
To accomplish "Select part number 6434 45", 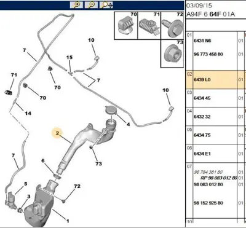I will click(202, 98).
